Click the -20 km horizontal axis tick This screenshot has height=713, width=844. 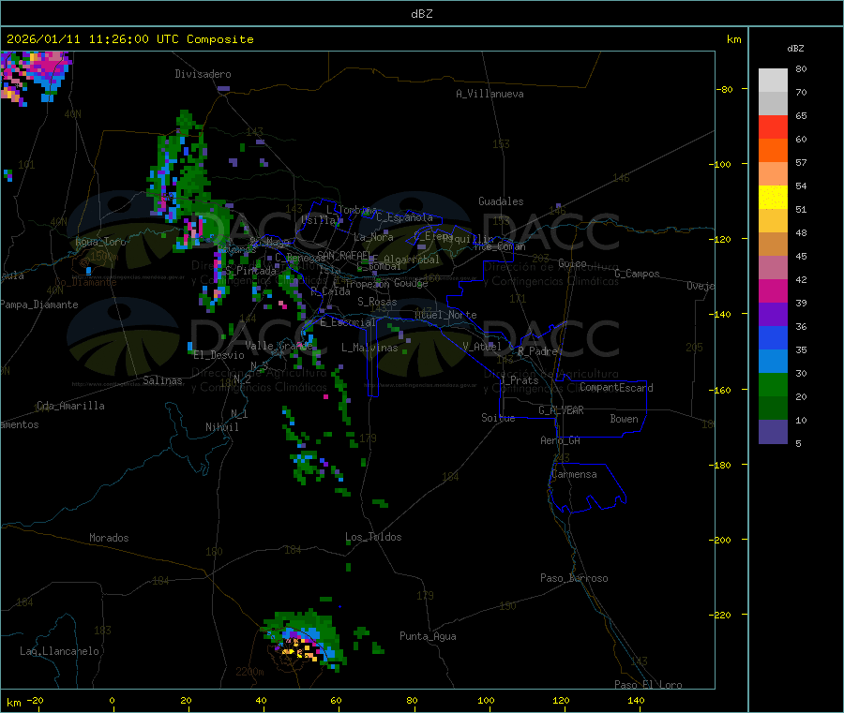point(36,700)
